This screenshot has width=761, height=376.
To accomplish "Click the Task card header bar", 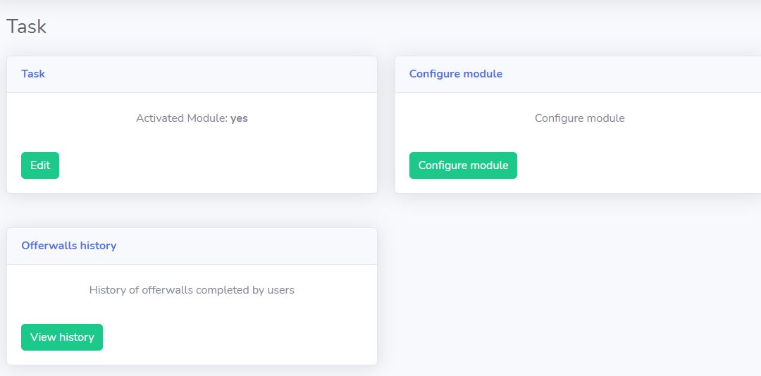I will point(211,74).
